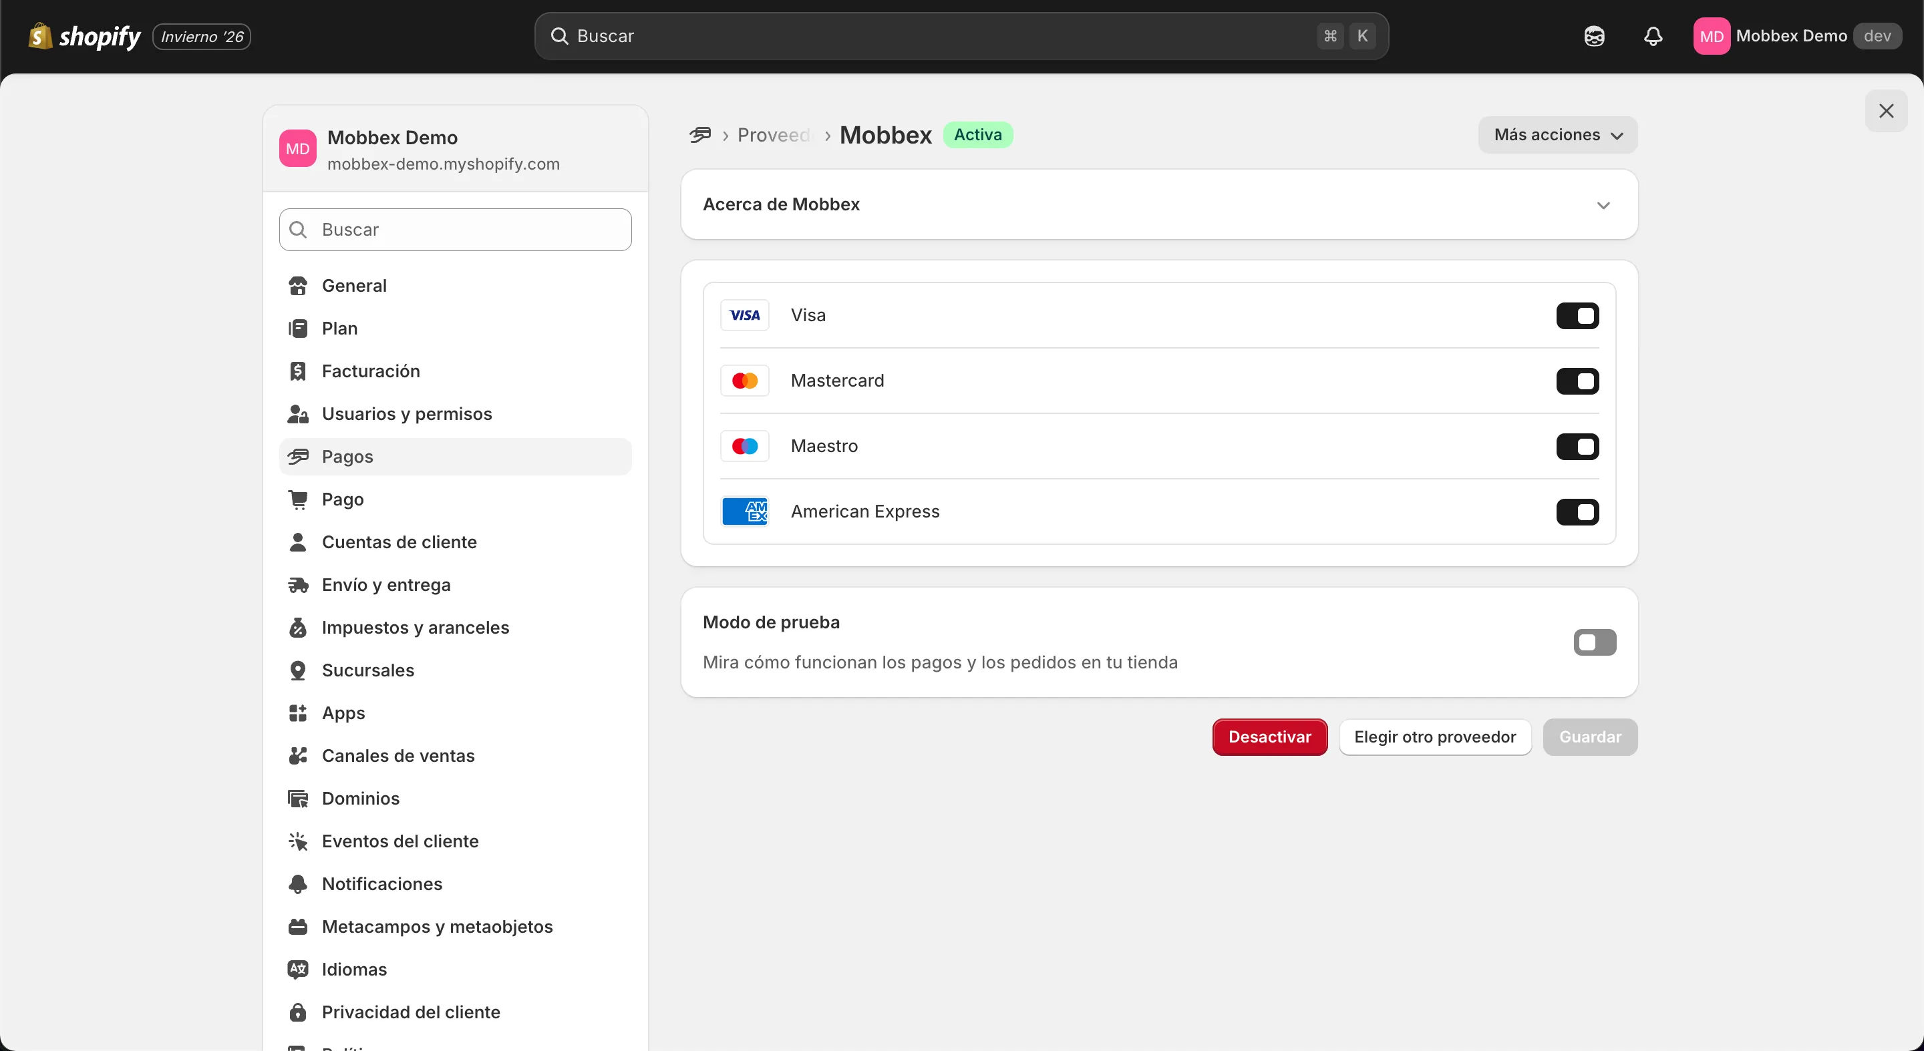Click the Apps grid icon
The width and height of the screenshot is (1924, 1051).
coord(298,713)
